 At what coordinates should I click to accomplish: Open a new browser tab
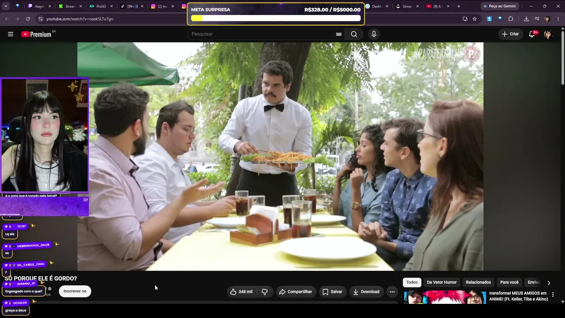(x=459, y=6)
